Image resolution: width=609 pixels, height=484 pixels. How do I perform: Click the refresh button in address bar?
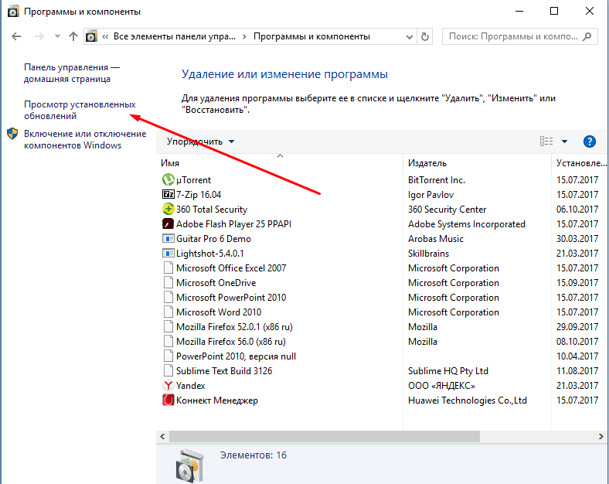425,36
